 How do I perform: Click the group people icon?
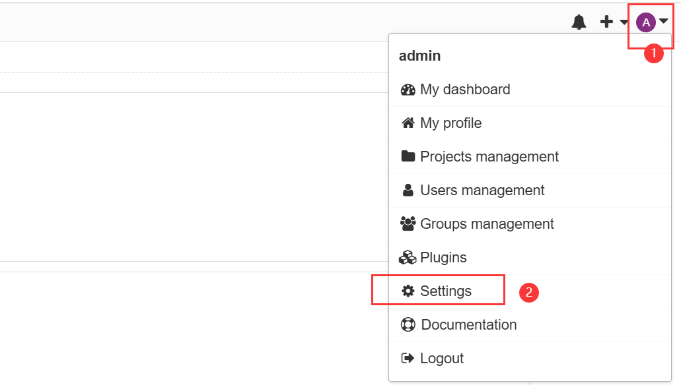(408, 223)
